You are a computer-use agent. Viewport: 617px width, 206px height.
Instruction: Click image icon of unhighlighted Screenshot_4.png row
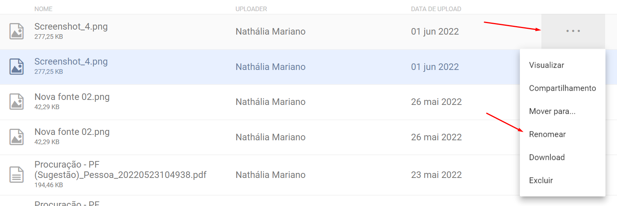(17, 32)
